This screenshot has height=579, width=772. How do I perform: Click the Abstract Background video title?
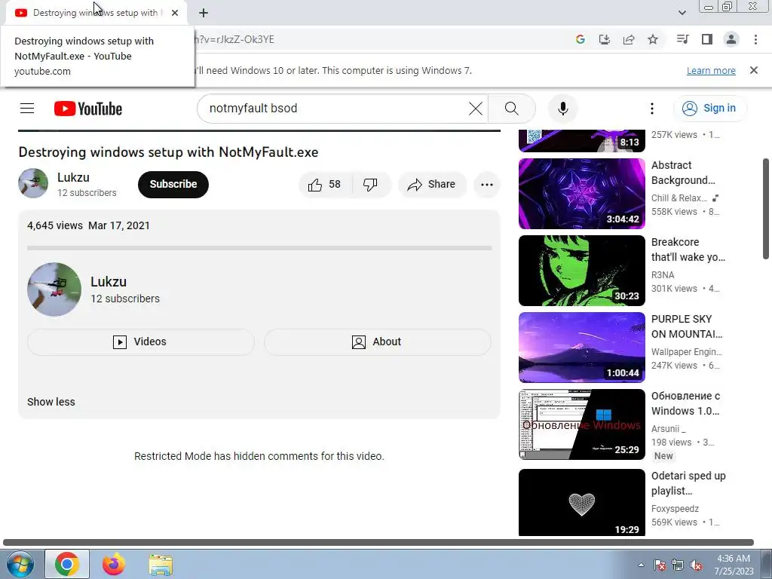pyautogui.click(x=683, y=173)
